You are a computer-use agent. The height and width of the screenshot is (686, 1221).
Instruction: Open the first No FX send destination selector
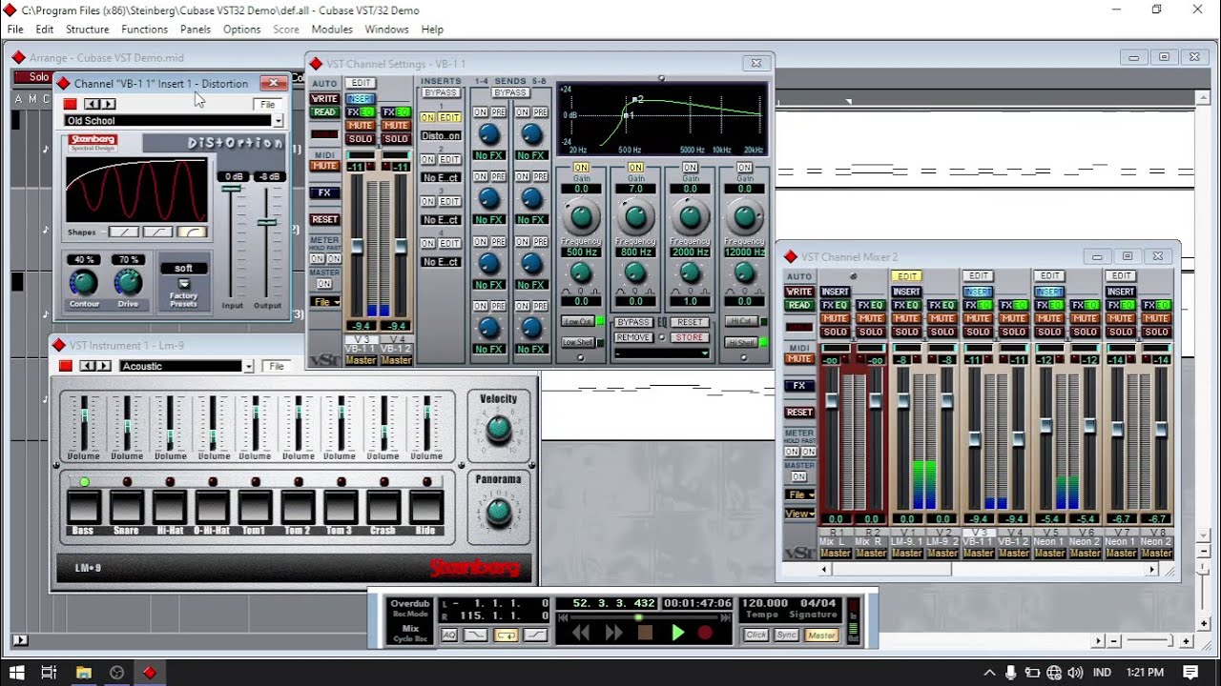click(x=488, y=156)
